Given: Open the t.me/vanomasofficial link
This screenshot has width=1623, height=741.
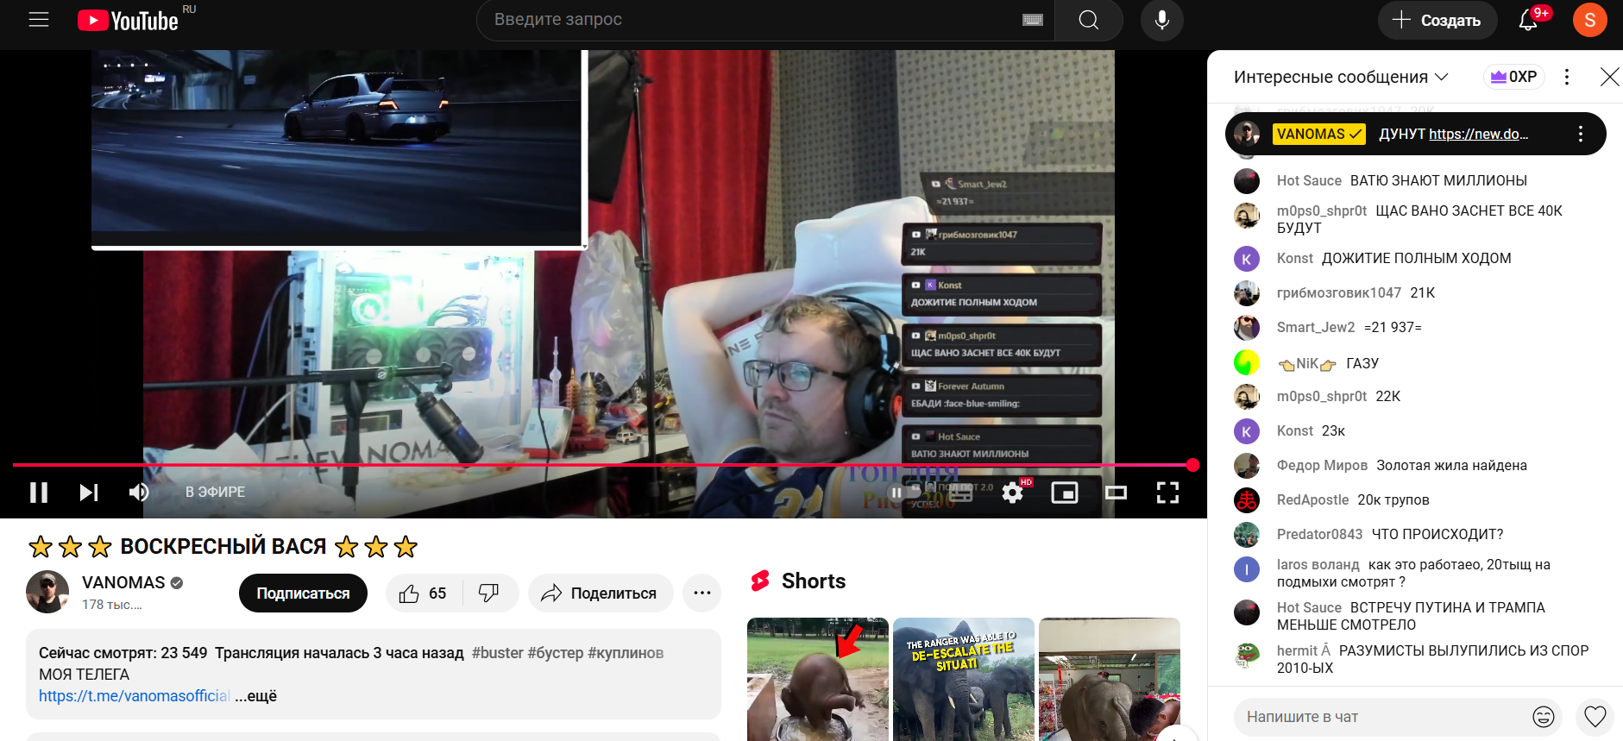Looking at the screenshot, I should (x=135, y=696).
